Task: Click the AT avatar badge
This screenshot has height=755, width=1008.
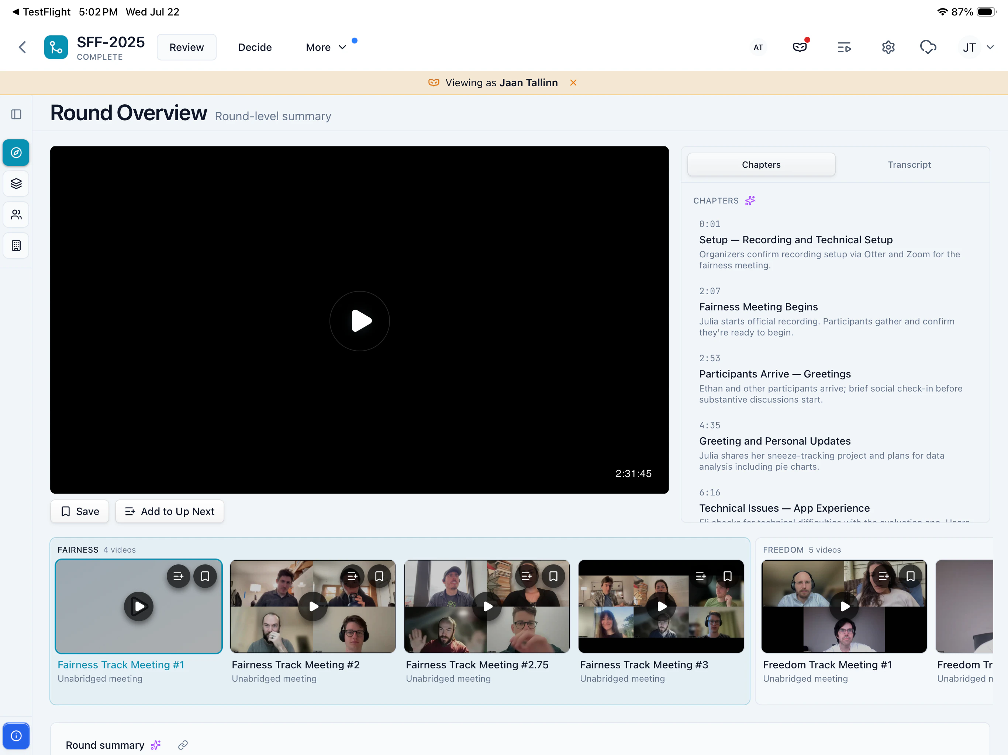Action: pyautogui.click(x=758, y=47)
